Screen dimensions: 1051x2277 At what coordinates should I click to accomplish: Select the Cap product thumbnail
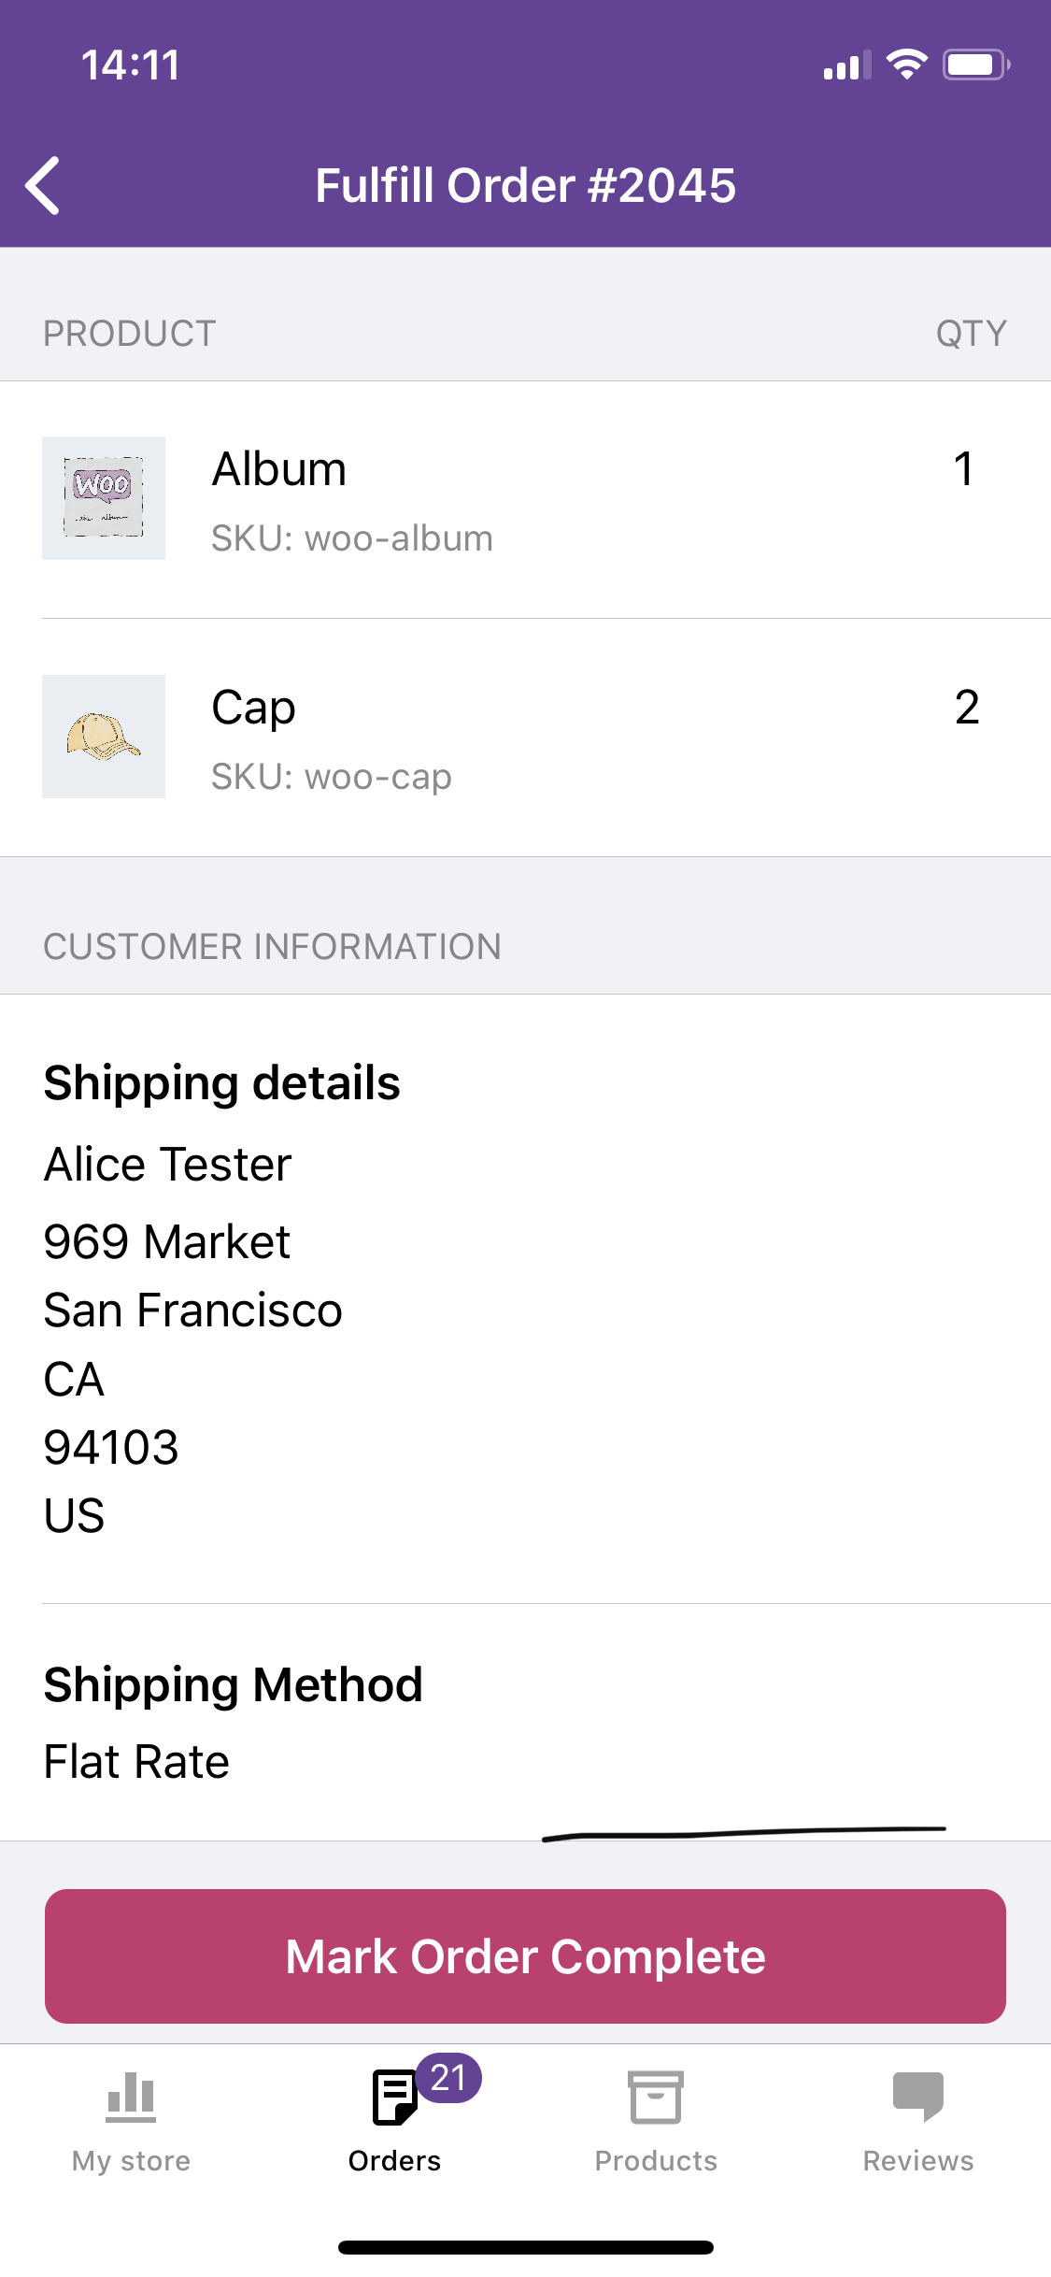pyautogui.click(x=104, y=737)
